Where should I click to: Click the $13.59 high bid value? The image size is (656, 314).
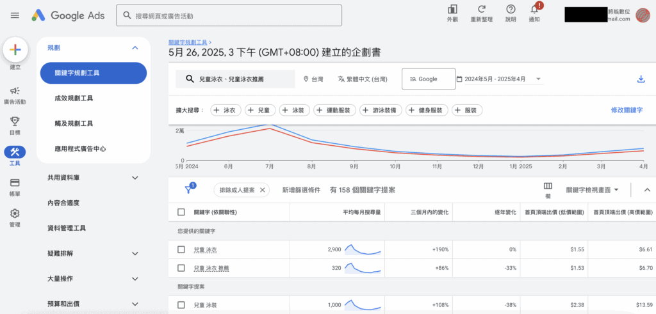click(x=645, y=305)
